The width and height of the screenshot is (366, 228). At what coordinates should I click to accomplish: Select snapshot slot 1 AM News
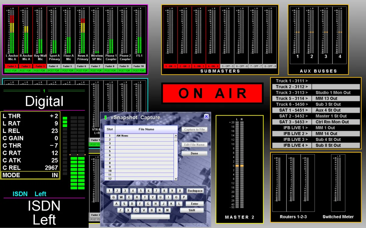139,136
